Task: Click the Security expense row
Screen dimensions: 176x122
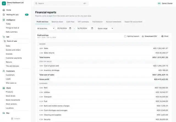Action: point(104,119)
